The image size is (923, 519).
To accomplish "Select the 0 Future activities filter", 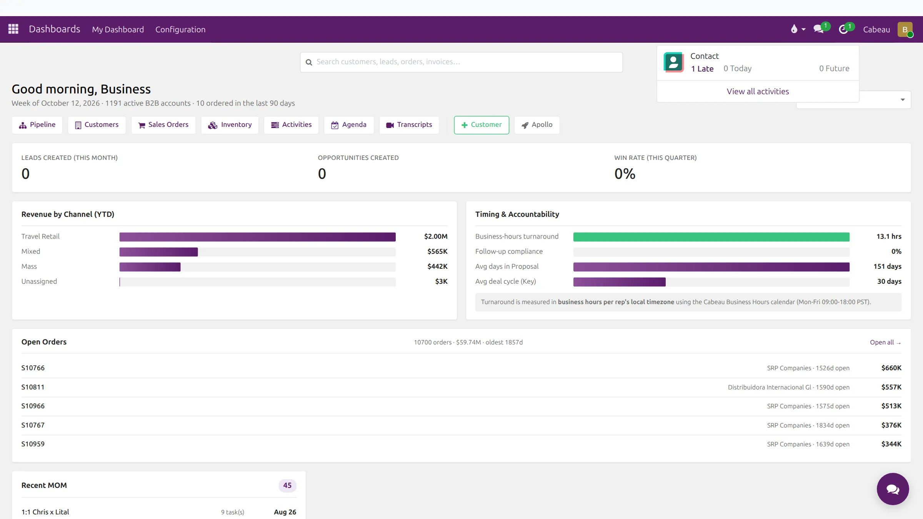I will coord(834,68).
